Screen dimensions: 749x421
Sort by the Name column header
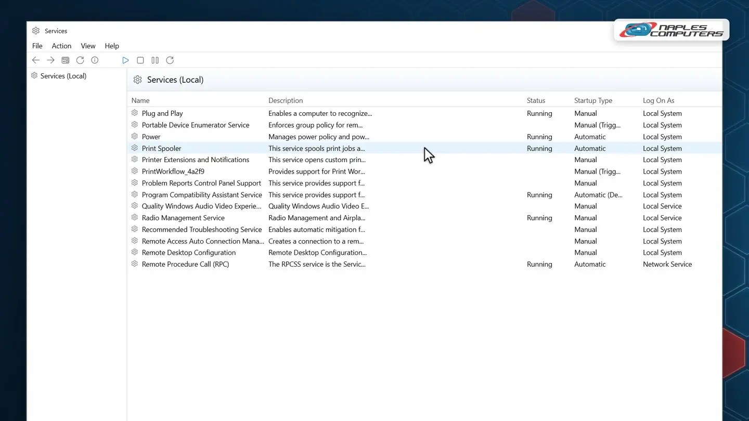click(x=140, y=100)
